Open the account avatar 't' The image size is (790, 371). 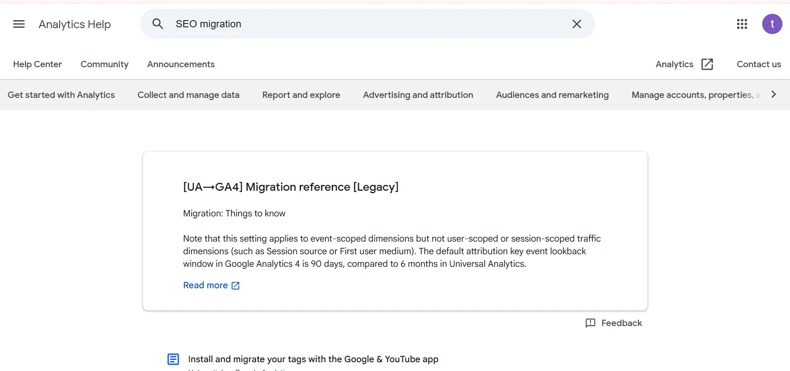click(772, 24)
